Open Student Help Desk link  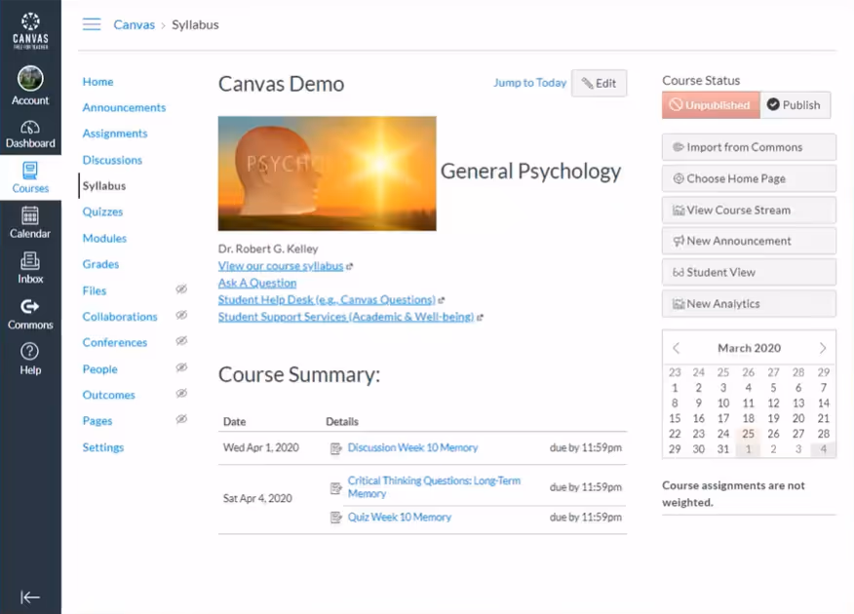[x=327, y=300]
